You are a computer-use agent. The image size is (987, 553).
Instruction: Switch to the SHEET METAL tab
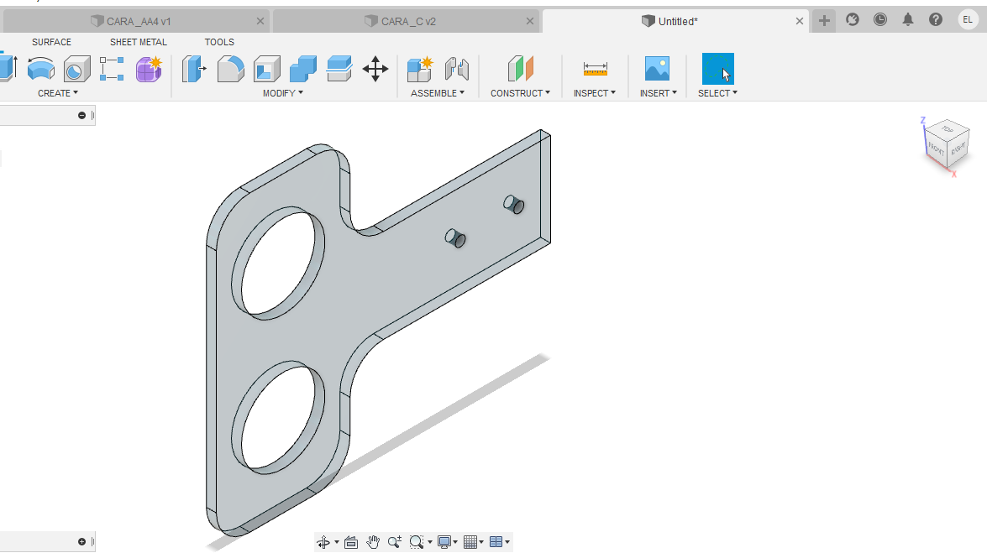coord(138,42)
